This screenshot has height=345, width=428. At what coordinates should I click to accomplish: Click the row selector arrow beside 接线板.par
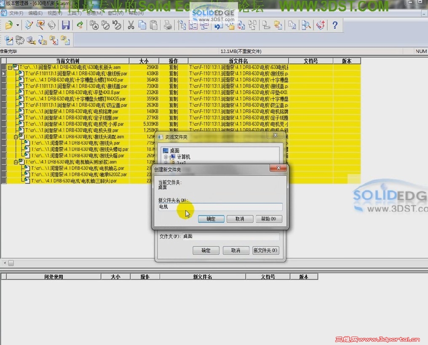[x=3, y=74]
